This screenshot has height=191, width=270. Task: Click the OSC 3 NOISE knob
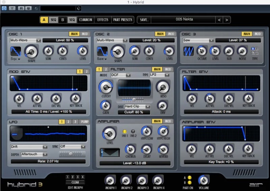(242, 51)
